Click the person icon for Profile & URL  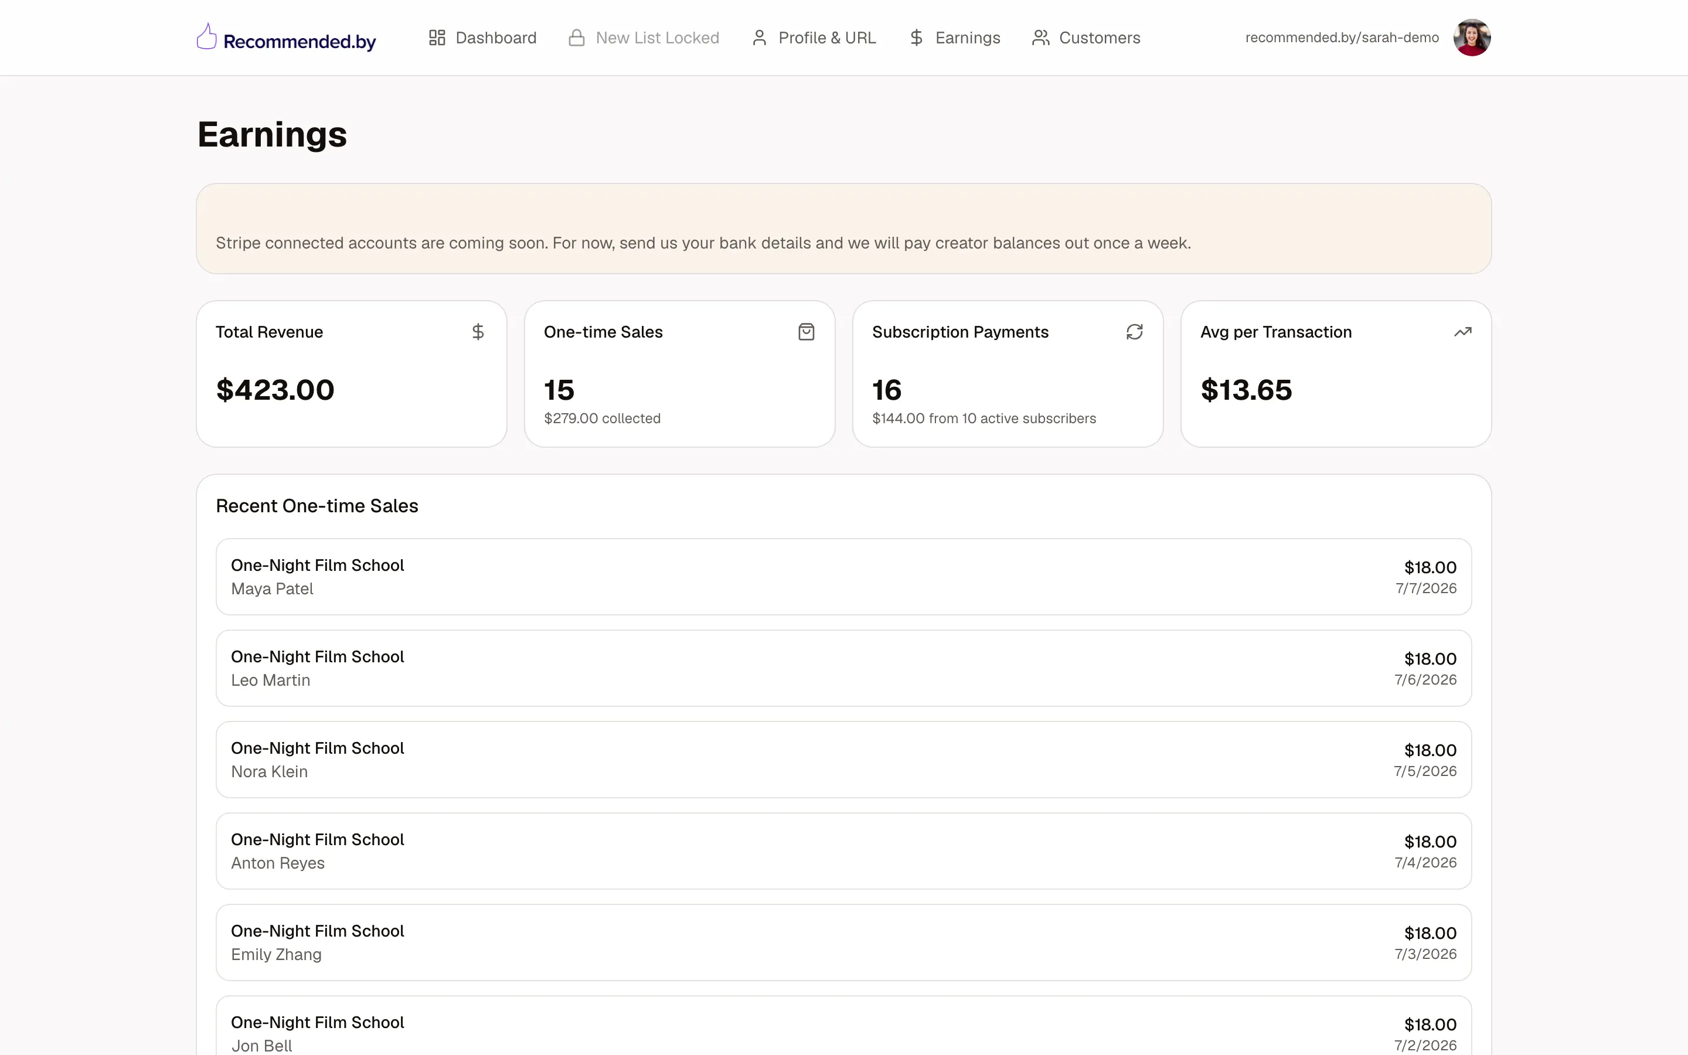point(760,38)
